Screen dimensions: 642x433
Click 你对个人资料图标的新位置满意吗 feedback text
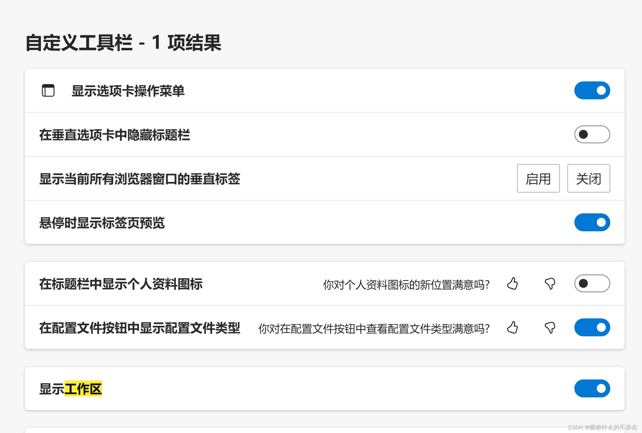click(x=406, y=285)
